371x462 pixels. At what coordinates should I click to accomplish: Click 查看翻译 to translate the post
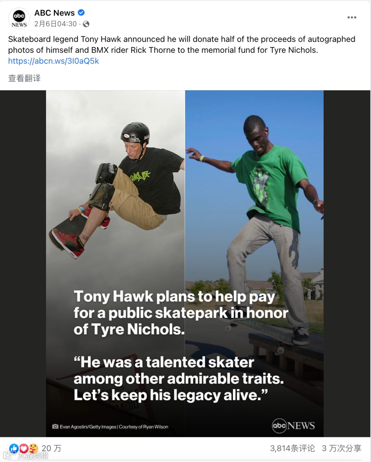pyautogui.click(x=24, y=78)
